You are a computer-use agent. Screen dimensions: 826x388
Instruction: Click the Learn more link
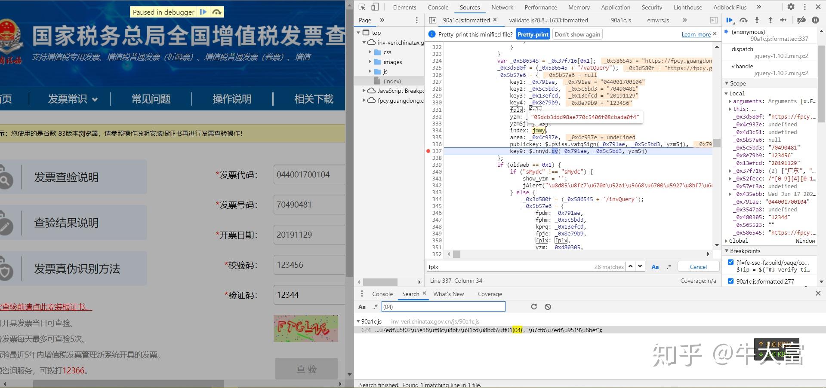coord(696,34)
